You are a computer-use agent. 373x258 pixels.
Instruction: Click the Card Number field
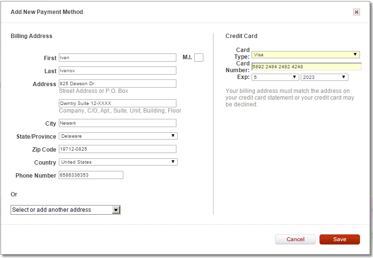(x=306, y=67)
